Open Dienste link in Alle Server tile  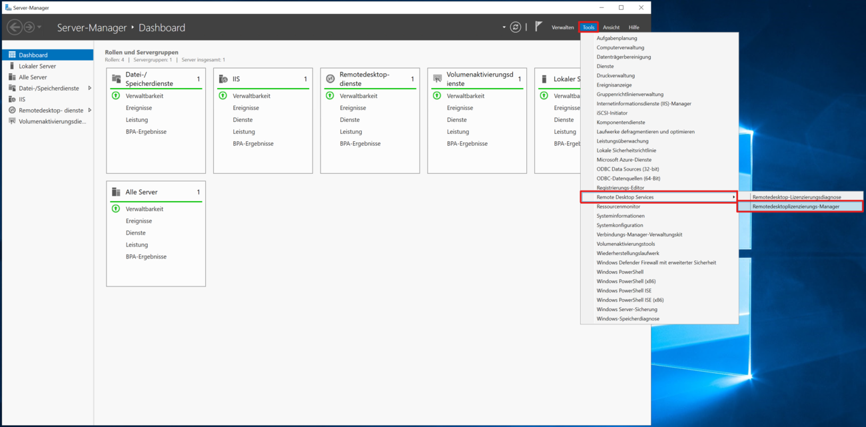[136, 232]
